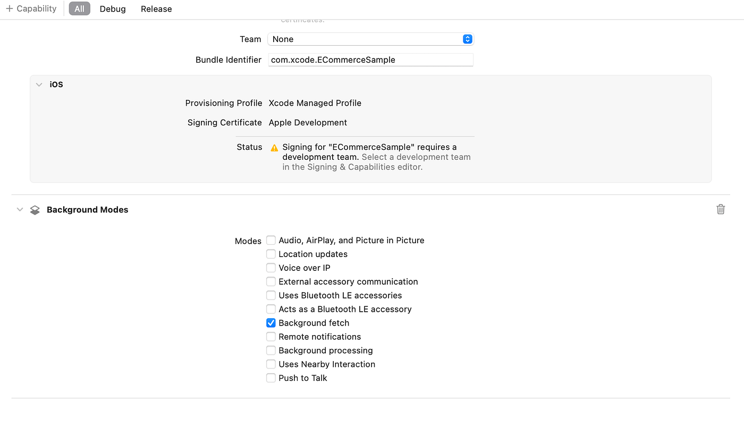This screenshot has width=744, height=436.
Task: Switch to the Release tab
Action: pos(156,8)
